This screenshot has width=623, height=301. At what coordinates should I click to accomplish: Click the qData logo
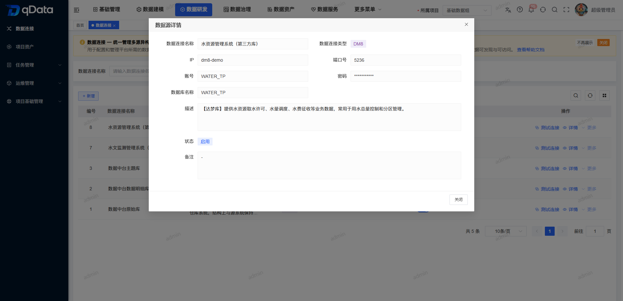(30, 10)
